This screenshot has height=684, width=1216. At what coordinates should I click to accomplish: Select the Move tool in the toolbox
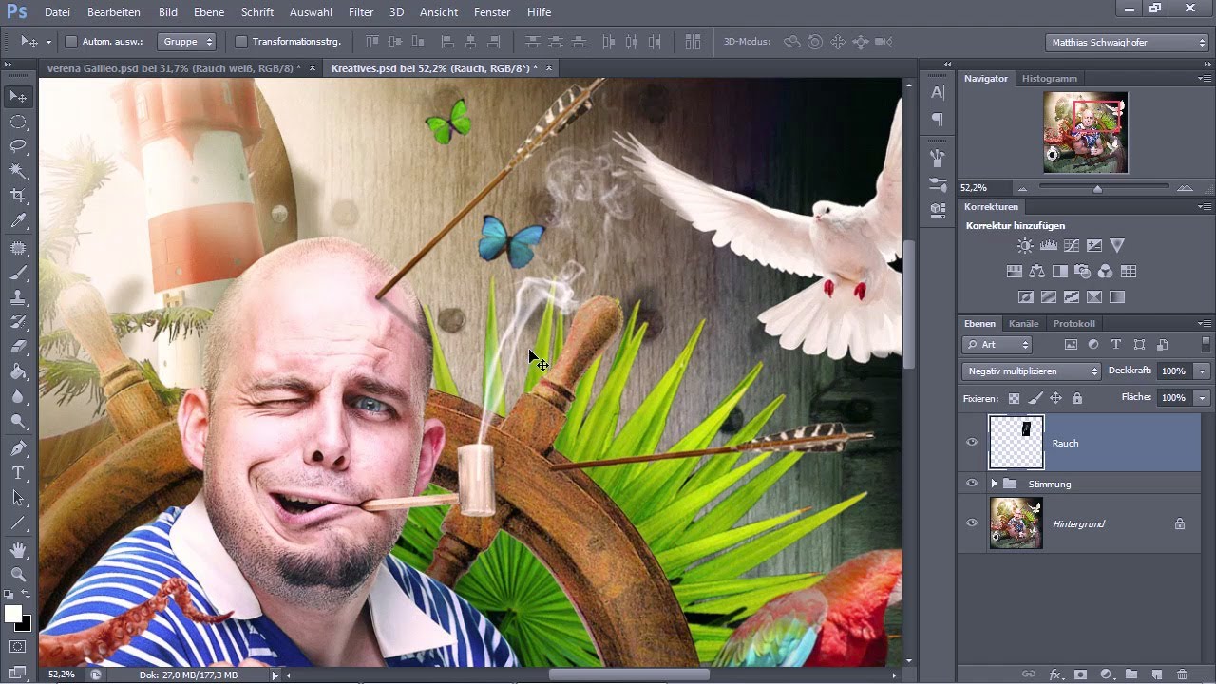point(18,96)
